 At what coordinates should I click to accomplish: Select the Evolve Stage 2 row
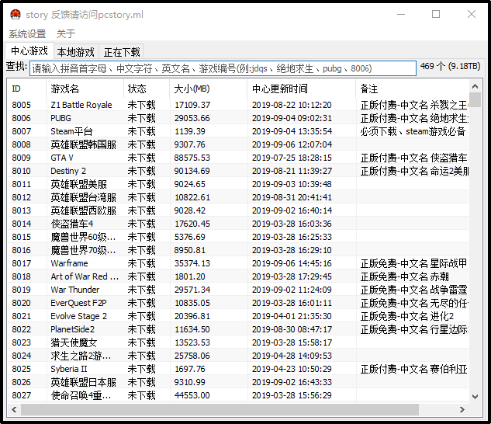[x=238, y=316]
